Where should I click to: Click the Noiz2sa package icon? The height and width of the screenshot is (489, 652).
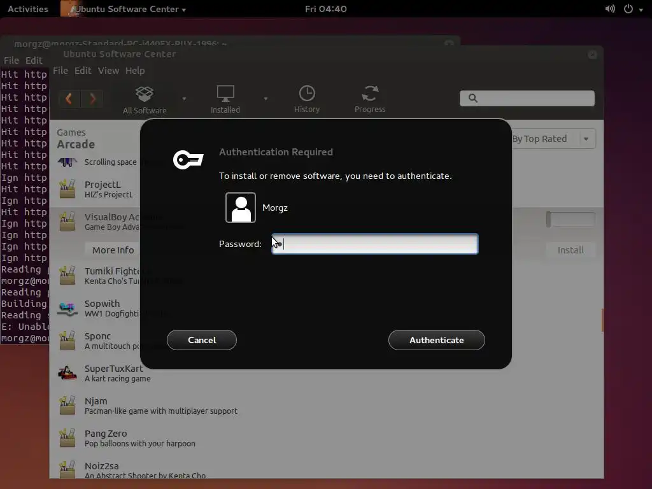click(x=67, y=470)
